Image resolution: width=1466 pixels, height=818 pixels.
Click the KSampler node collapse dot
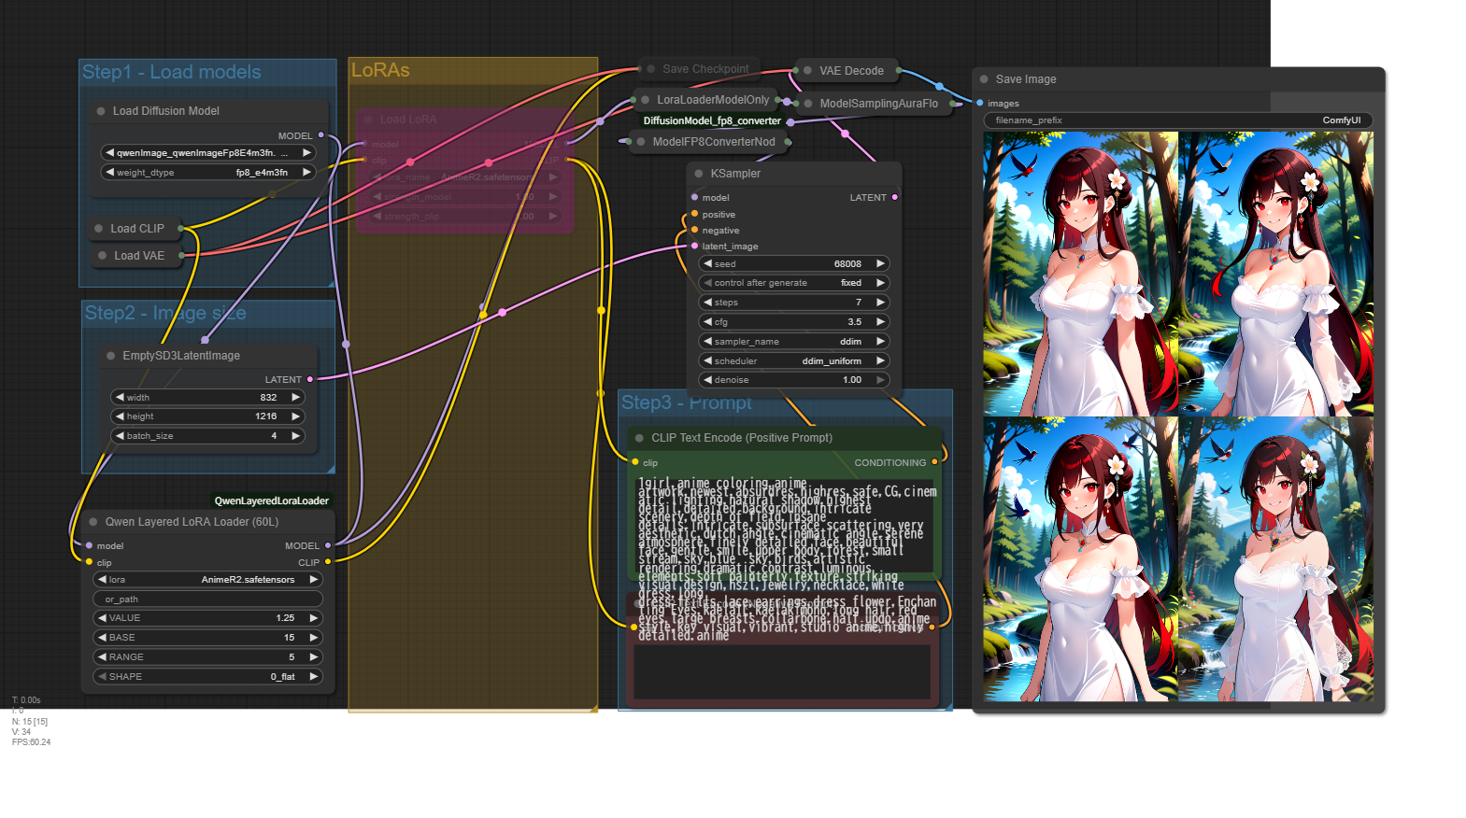(698, 174)
